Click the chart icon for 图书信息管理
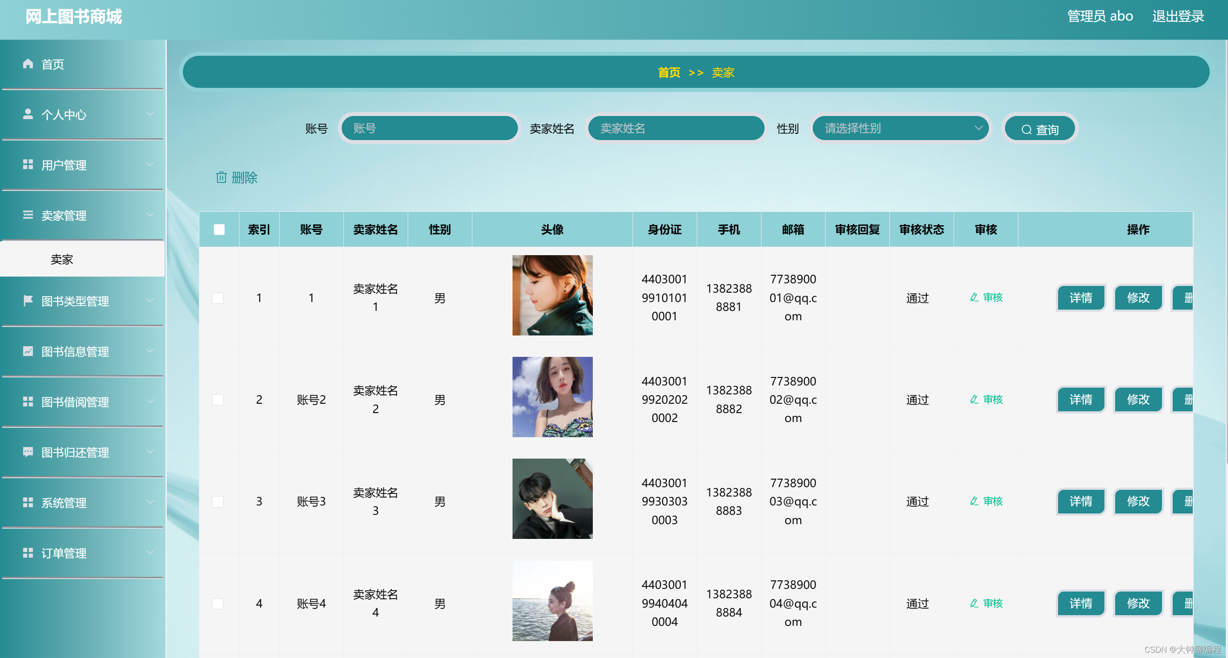 28,352
